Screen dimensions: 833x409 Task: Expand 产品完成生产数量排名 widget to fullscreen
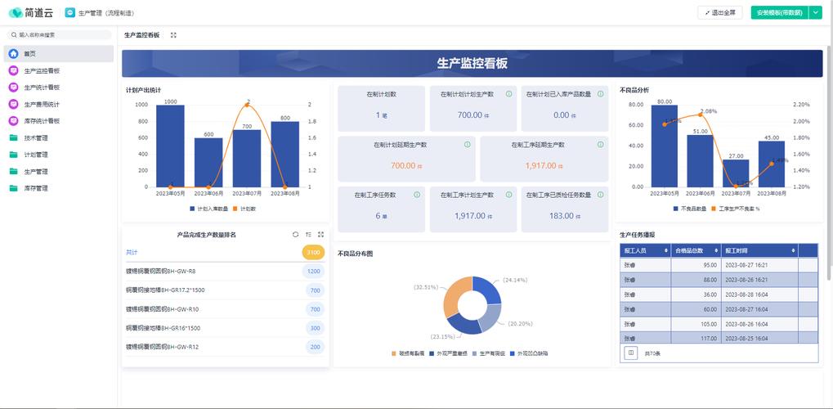321,235
